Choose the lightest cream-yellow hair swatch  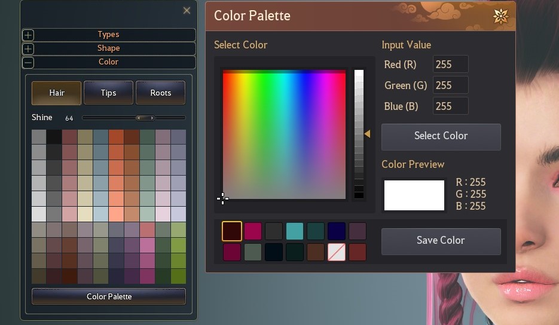click(85, 214)
